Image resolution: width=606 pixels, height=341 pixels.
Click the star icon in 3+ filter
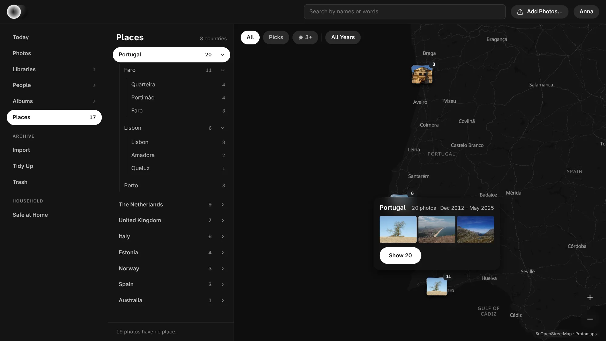(301, 38)
